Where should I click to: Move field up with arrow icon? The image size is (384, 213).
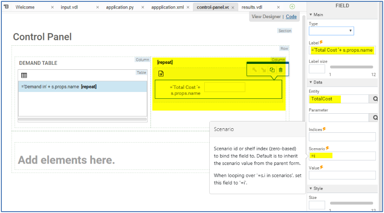pyautogui.click(x=254, y=70)
